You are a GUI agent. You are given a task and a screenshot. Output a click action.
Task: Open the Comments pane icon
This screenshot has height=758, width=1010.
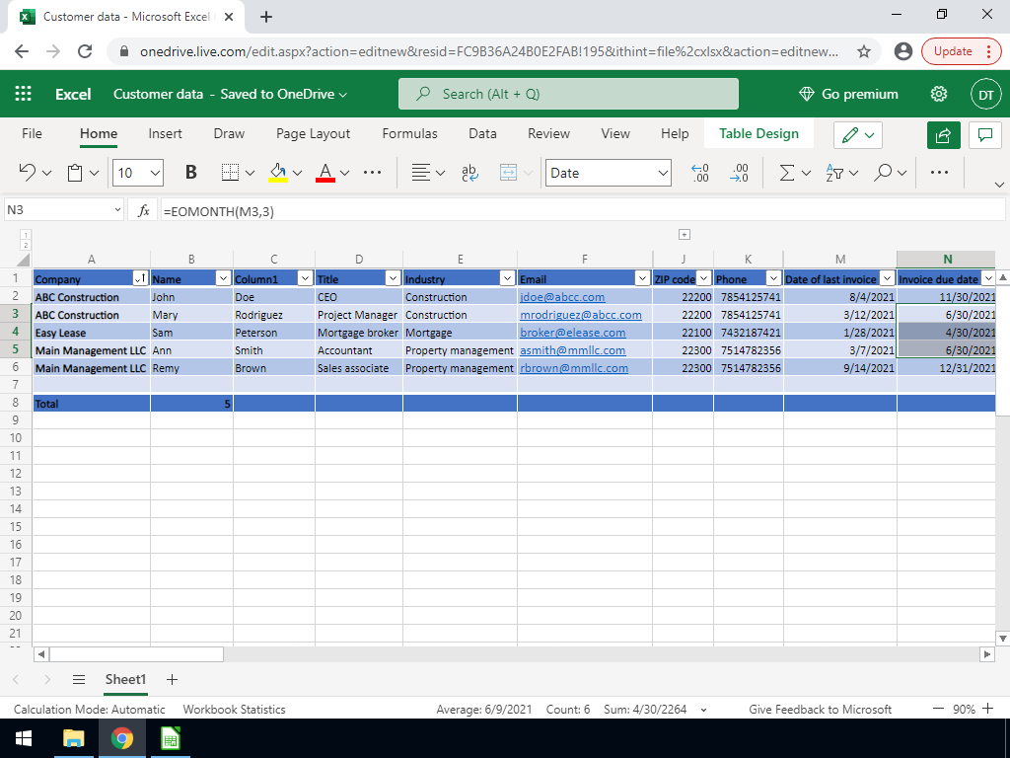984,134
